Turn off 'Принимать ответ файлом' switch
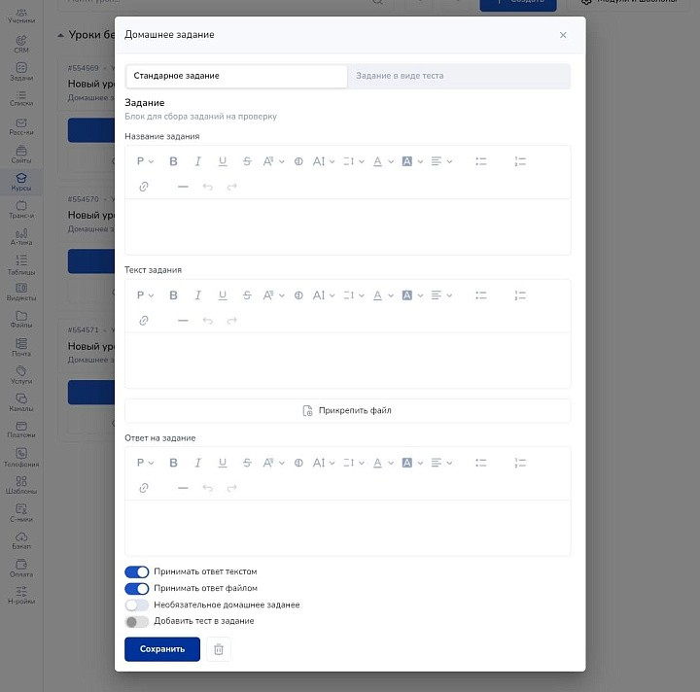This screenshot has width=700, height=692. [137, 589]
